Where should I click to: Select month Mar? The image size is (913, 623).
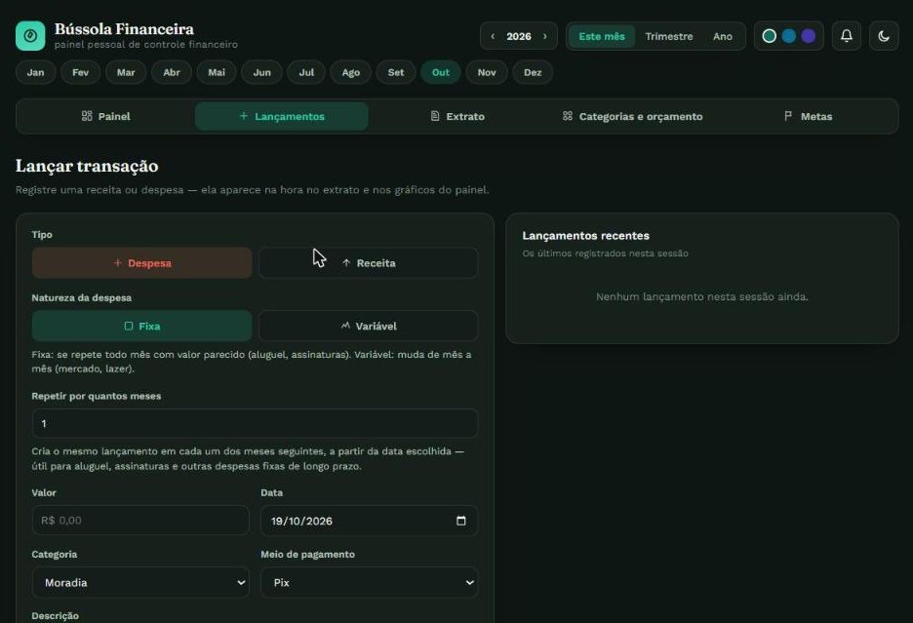click(x=126, y=72)
